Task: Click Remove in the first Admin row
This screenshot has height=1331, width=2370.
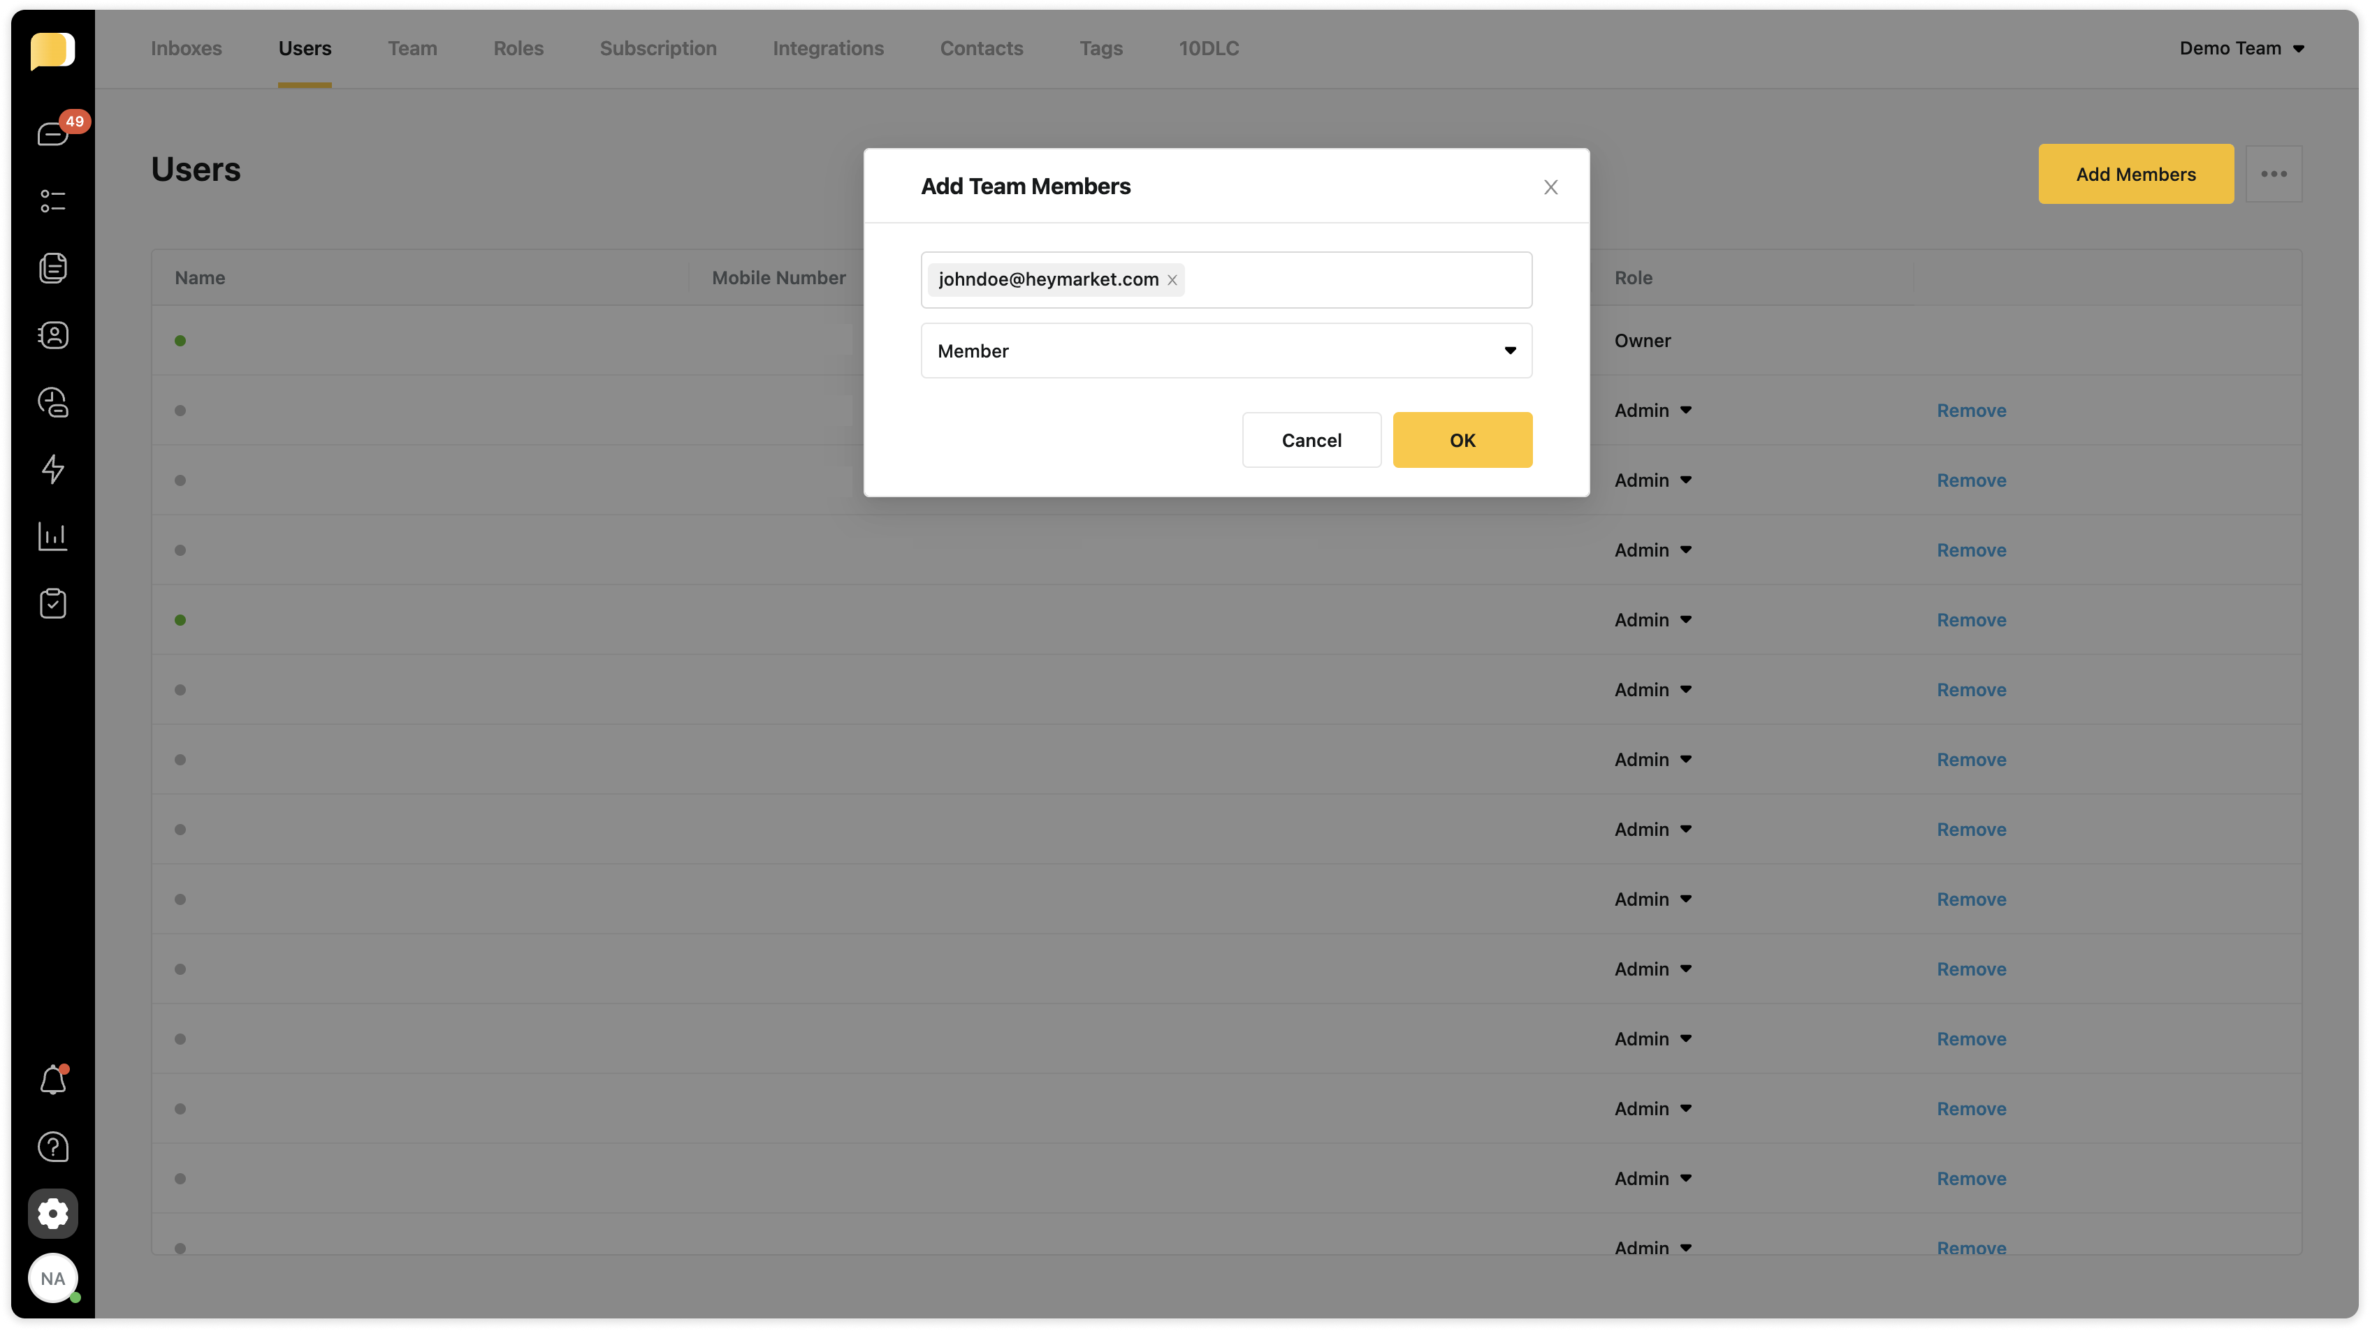Action: pos(1971,410)
